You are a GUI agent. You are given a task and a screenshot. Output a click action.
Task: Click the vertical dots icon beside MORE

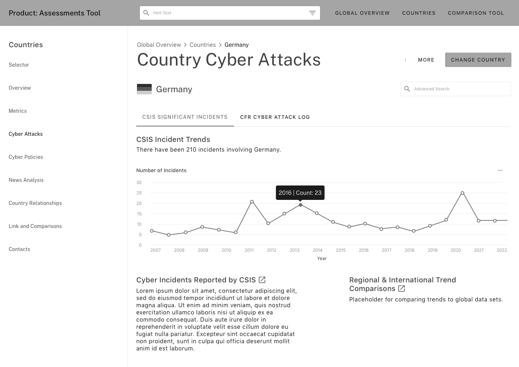click(x=405, y=60)
